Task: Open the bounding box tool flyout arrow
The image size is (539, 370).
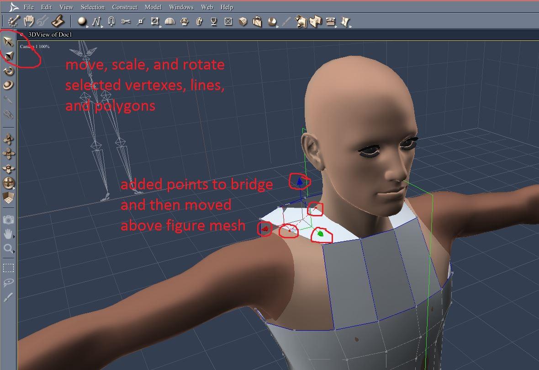Action: (160, 26)
